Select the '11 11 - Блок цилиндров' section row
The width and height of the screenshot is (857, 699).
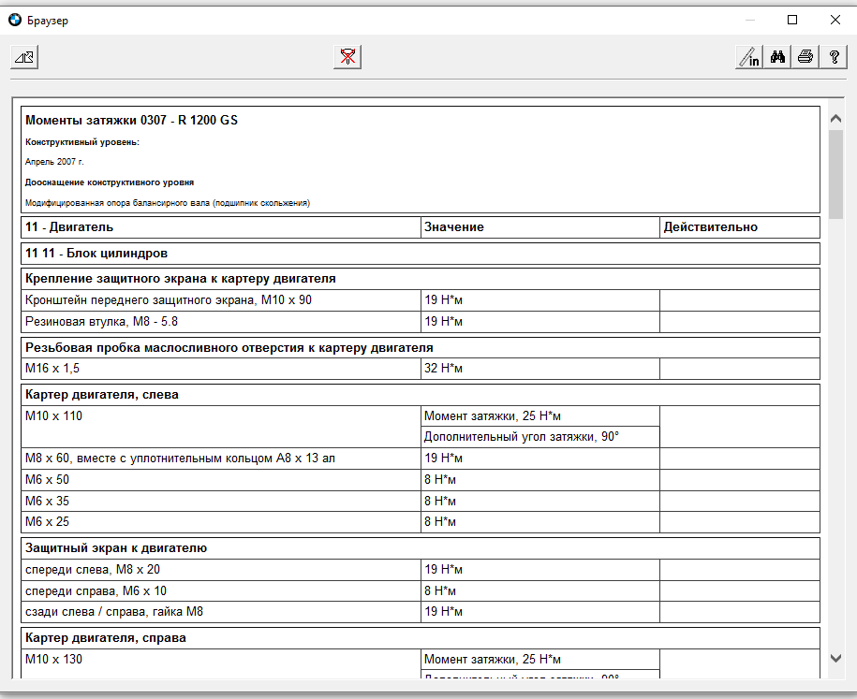tap(96, 254)
